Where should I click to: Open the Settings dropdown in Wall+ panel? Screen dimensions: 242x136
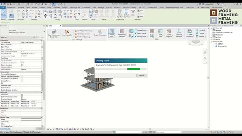coord(201,36)
